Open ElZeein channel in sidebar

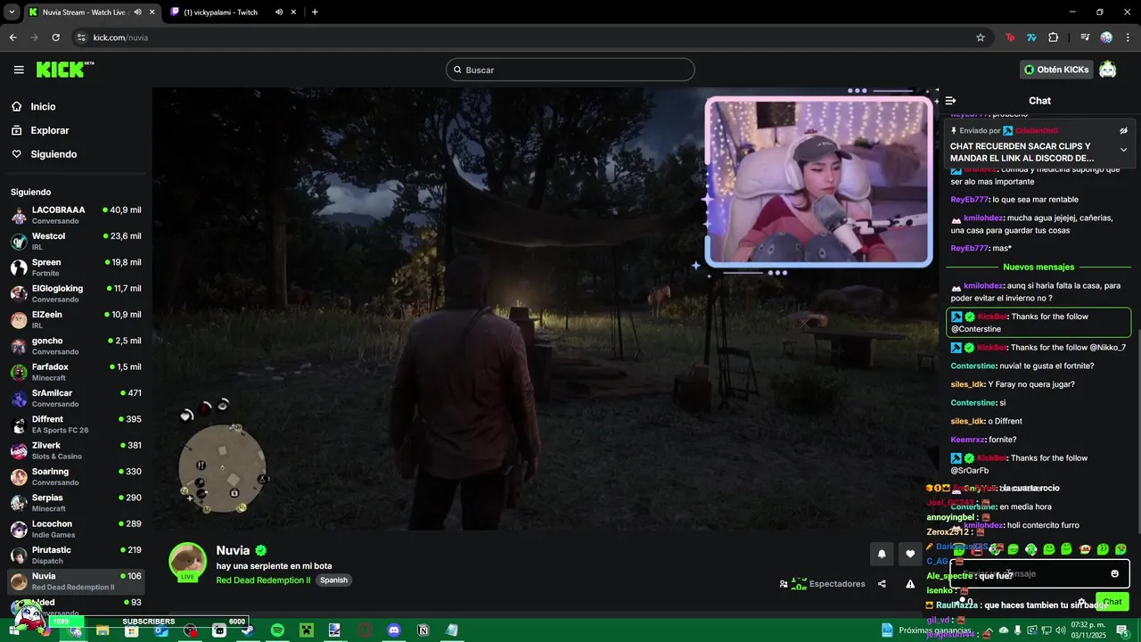(76, 319)
